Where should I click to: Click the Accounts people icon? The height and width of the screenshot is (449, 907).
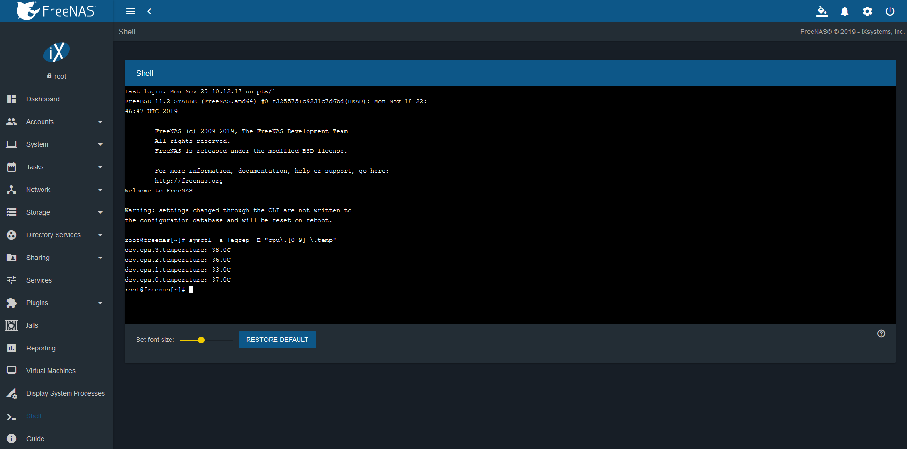[11, 122]
